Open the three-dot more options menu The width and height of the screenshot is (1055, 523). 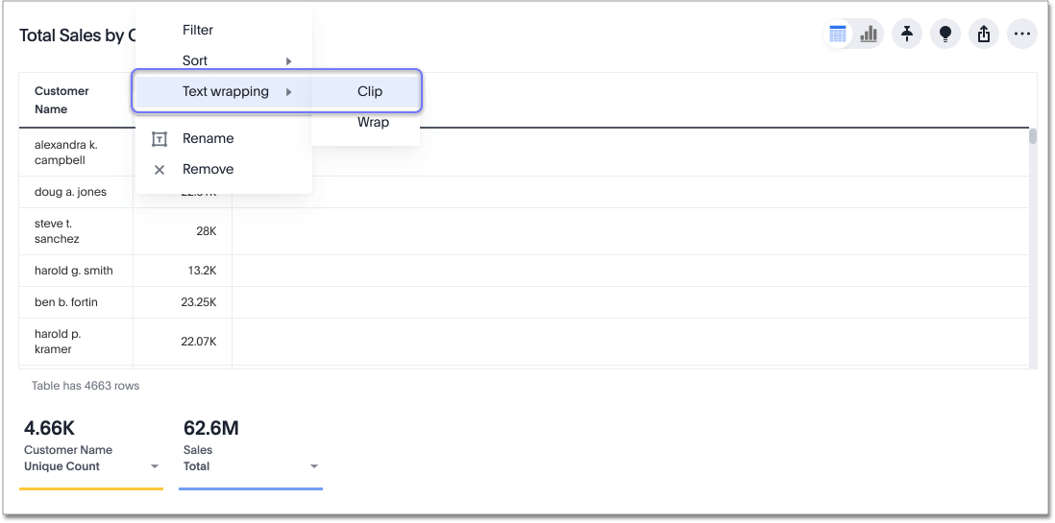tap(1022, 35)
